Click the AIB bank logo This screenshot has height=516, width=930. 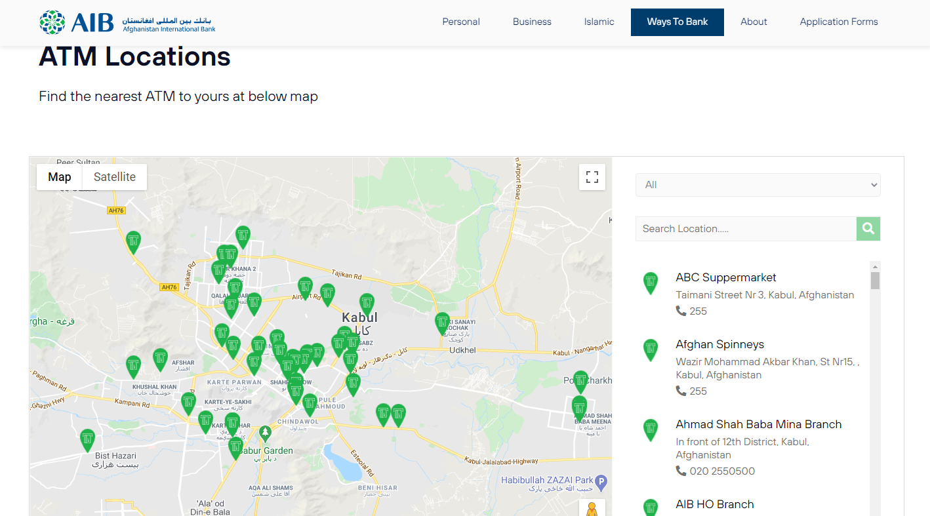(127, 22)
